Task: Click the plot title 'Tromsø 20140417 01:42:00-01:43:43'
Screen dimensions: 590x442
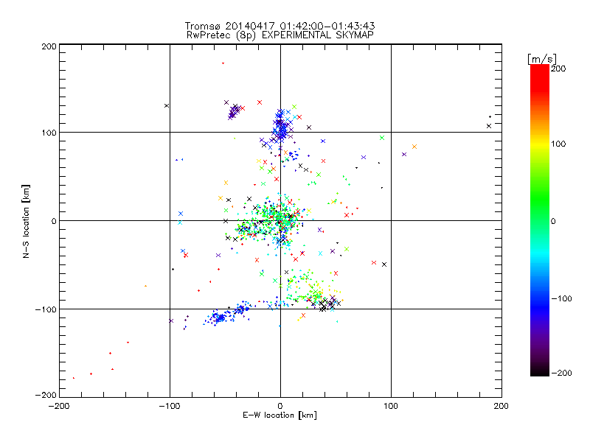Action: (x=280, y=26)
